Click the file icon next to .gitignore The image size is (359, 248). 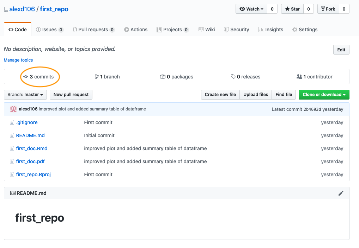point(12,122)
